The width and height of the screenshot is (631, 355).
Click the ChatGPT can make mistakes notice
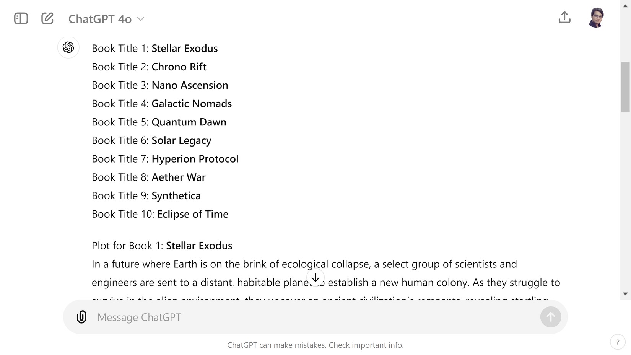(x=315, y=345)
